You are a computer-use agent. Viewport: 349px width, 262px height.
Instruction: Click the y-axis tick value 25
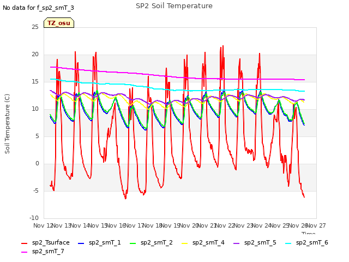coord(35,27)
